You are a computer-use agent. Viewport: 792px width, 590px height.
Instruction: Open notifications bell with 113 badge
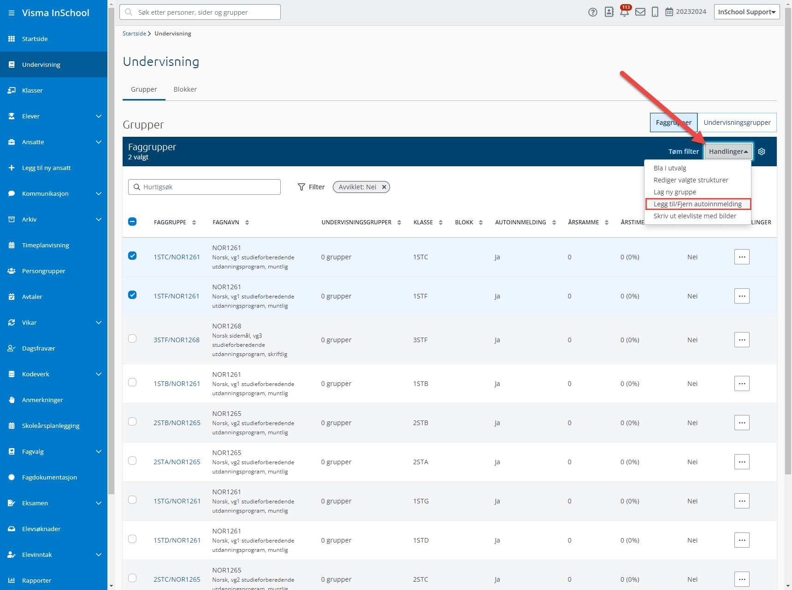click(625, 11)
